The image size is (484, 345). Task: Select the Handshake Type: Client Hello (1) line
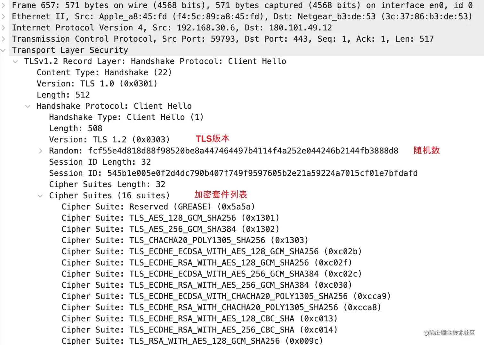126,117
